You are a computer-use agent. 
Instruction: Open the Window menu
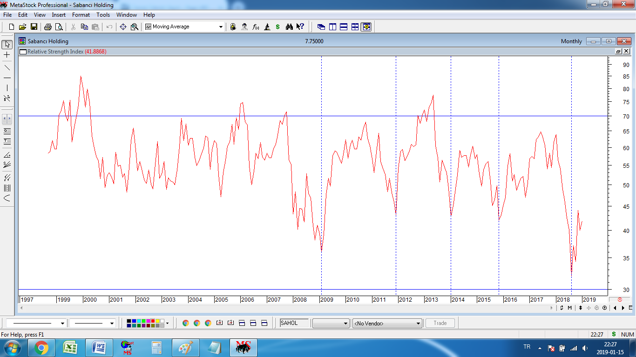[127, 15]
